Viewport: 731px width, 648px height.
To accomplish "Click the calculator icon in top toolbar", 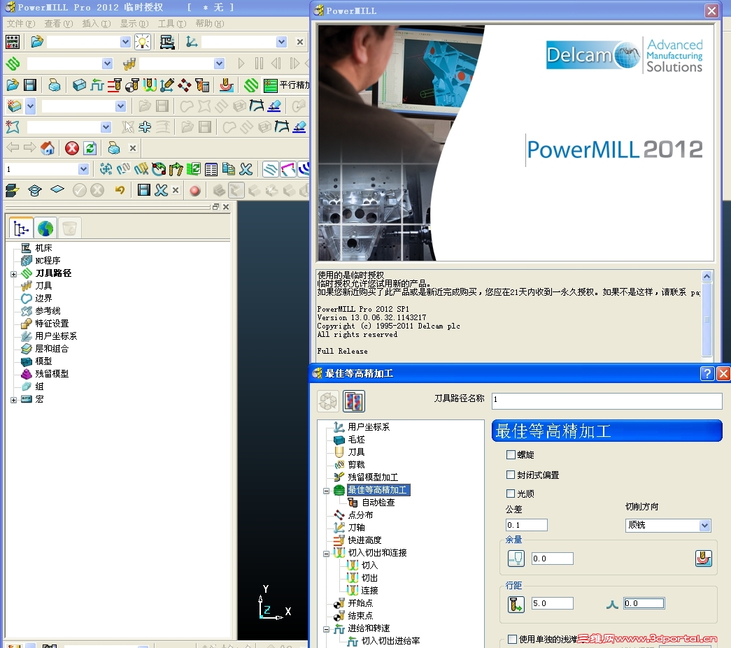I will click(13, 42).
